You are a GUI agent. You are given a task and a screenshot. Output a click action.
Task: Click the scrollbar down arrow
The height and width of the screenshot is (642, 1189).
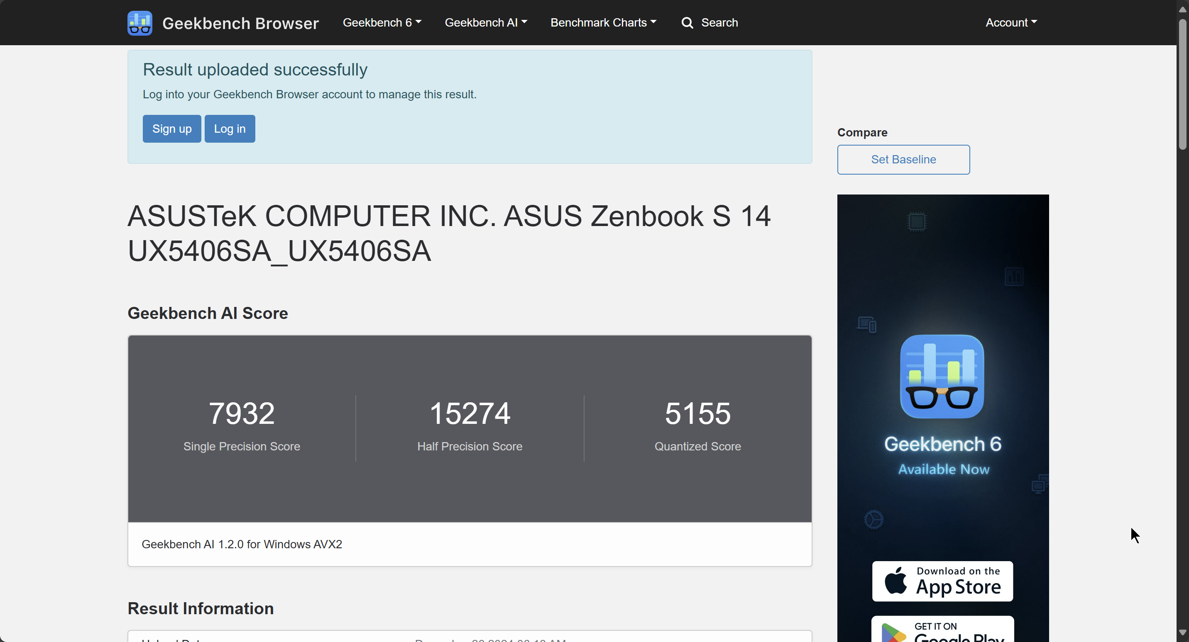(1182, 633)
